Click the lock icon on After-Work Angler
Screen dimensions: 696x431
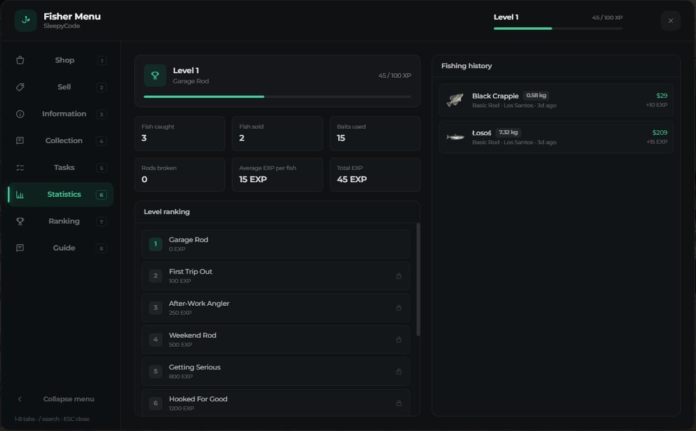point(399,307)
